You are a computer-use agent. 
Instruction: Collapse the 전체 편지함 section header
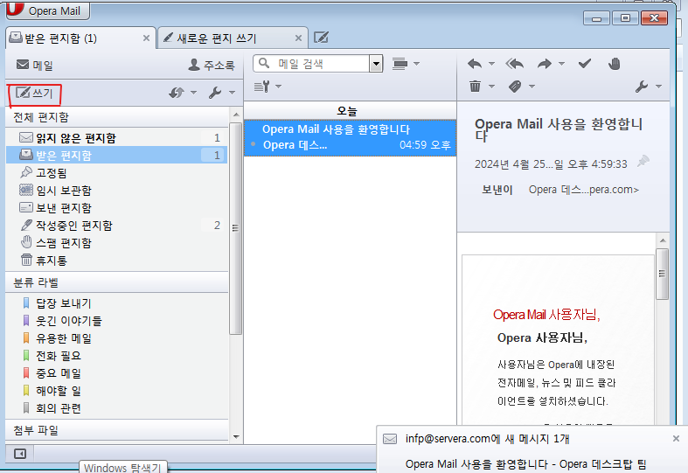(117, 117)
